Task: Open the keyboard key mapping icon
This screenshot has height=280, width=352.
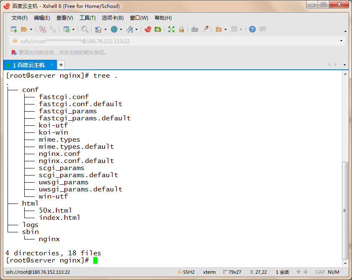Action: point(195,29)
